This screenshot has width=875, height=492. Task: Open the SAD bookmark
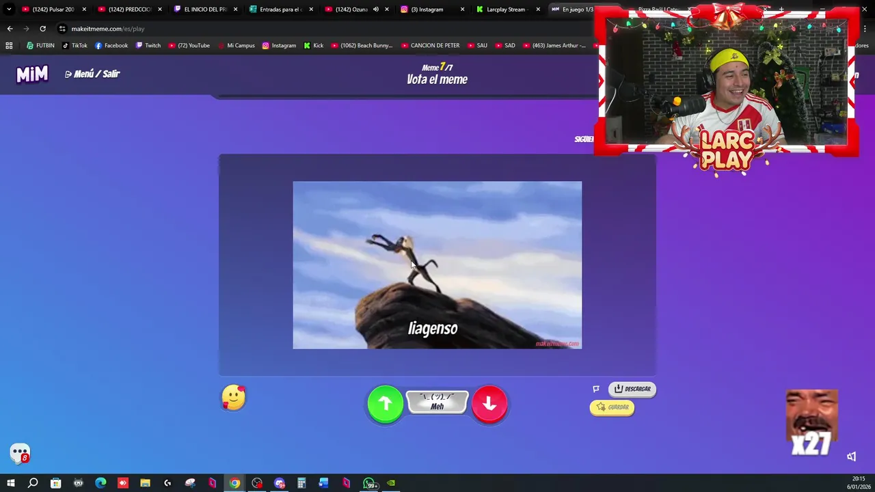pos(504,46)
